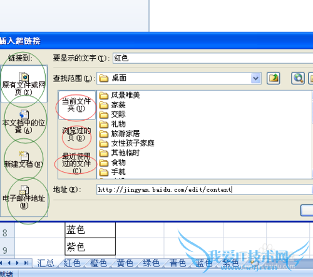This screenshot has height=277, width=313.
Task: Switch to the 蓝色 sheet tab
Action: pyautogui.click(x=204, y=263)
